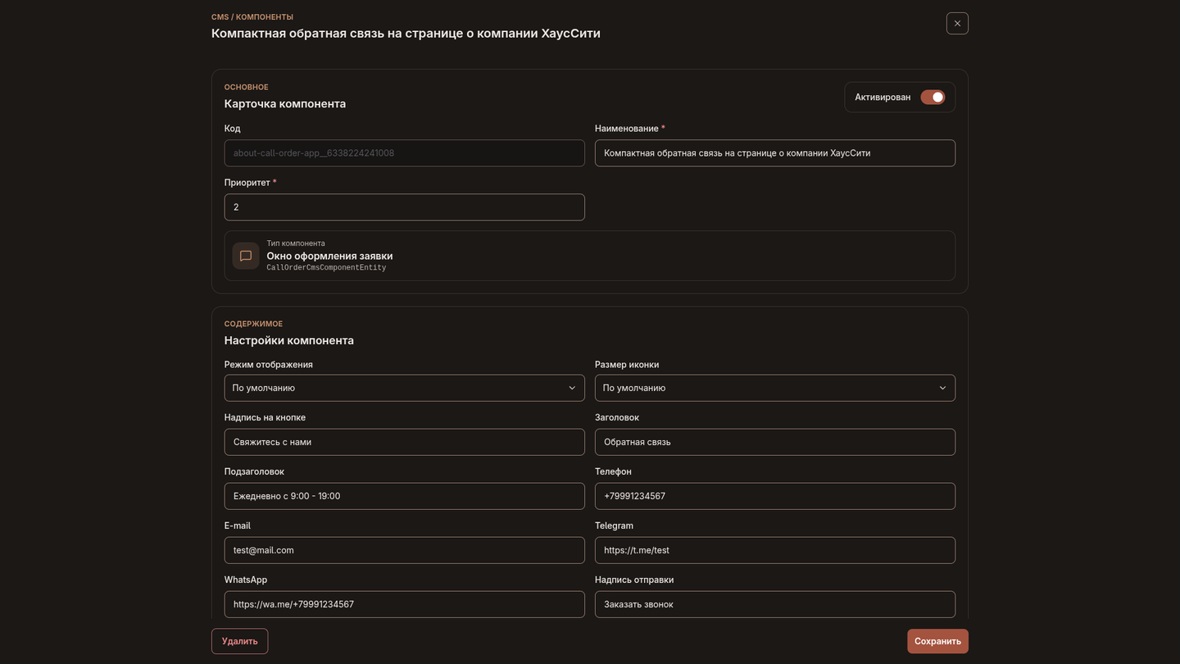Open the Режим отображения dropdown
The width and height of the screenshot is (1180, 664).
coord(405,388)
